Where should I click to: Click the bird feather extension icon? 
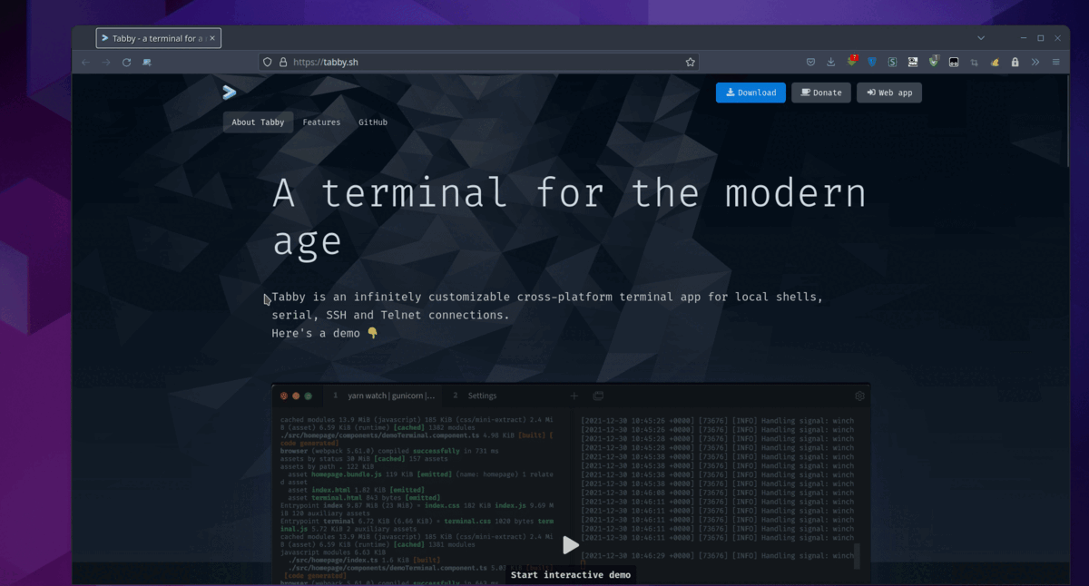tap(995, 62)
